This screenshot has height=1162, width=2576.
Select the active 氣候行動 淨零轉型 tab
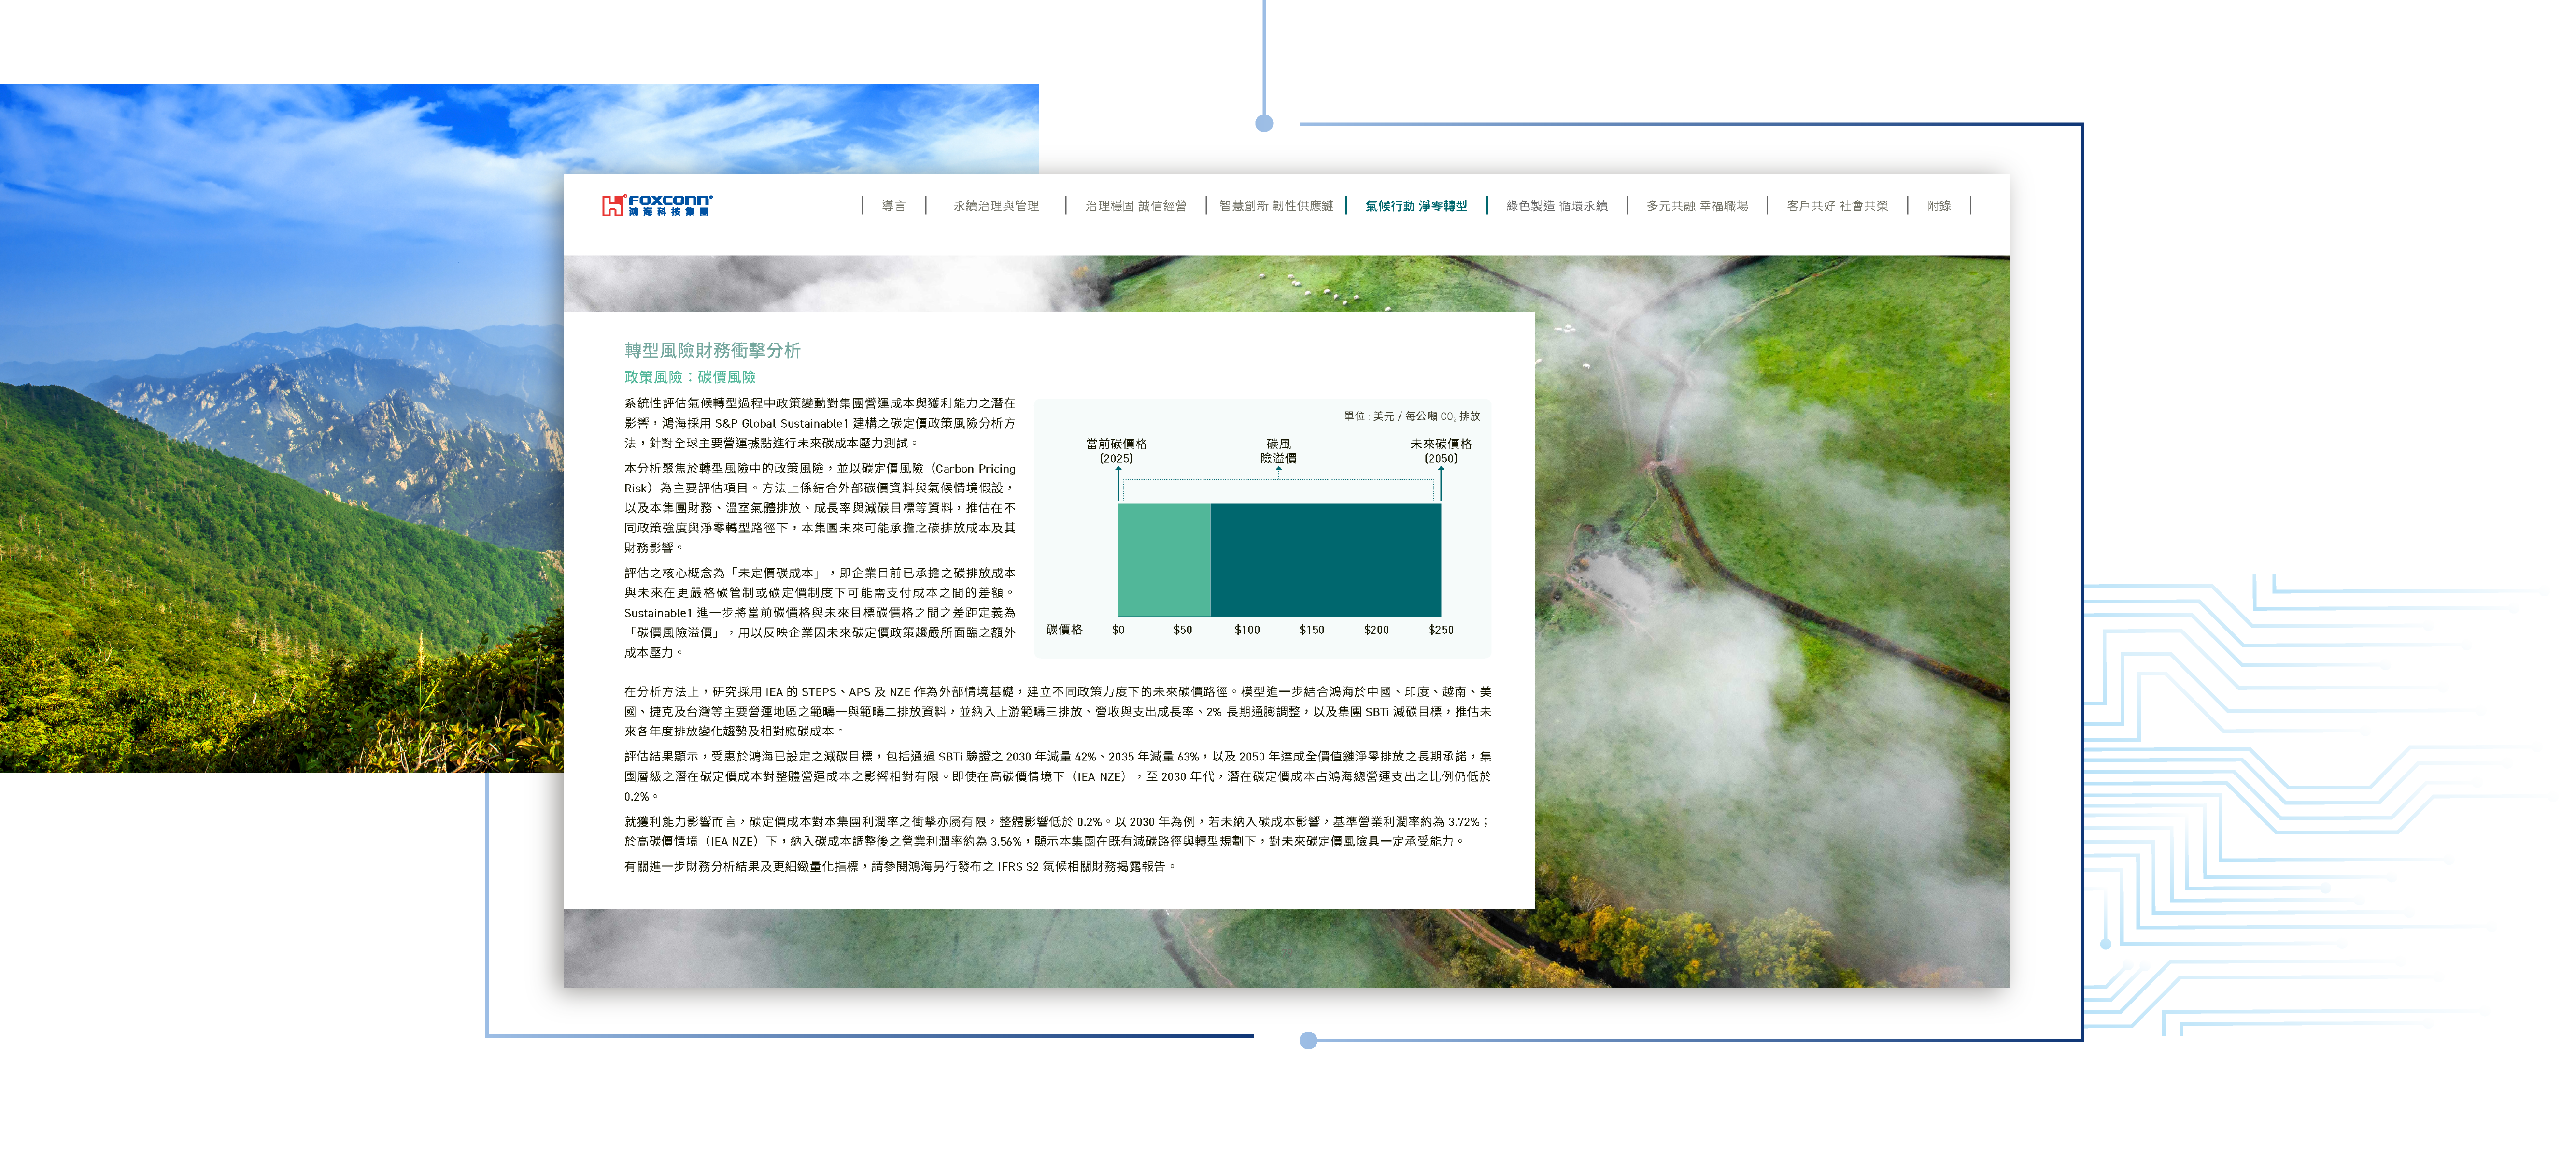(x=1416, y=206)
